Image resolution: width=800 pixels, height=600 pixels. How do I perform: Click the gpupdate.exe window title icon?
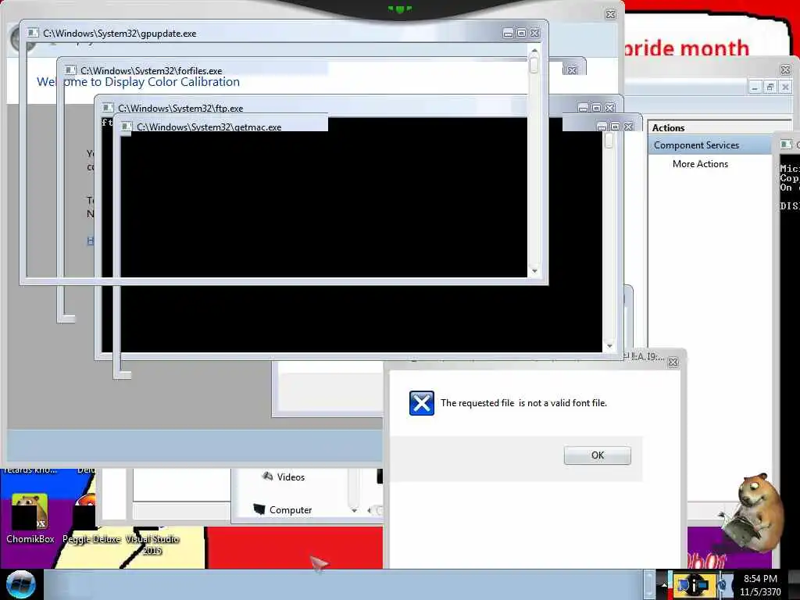(x=33, y=33)
